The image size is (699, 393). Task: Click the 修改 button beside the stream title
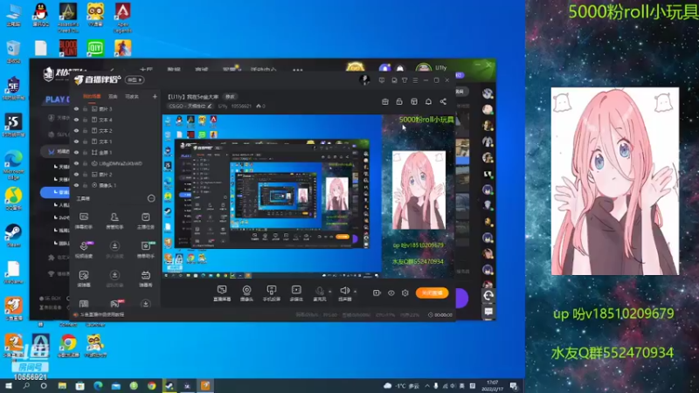(230, 97)
